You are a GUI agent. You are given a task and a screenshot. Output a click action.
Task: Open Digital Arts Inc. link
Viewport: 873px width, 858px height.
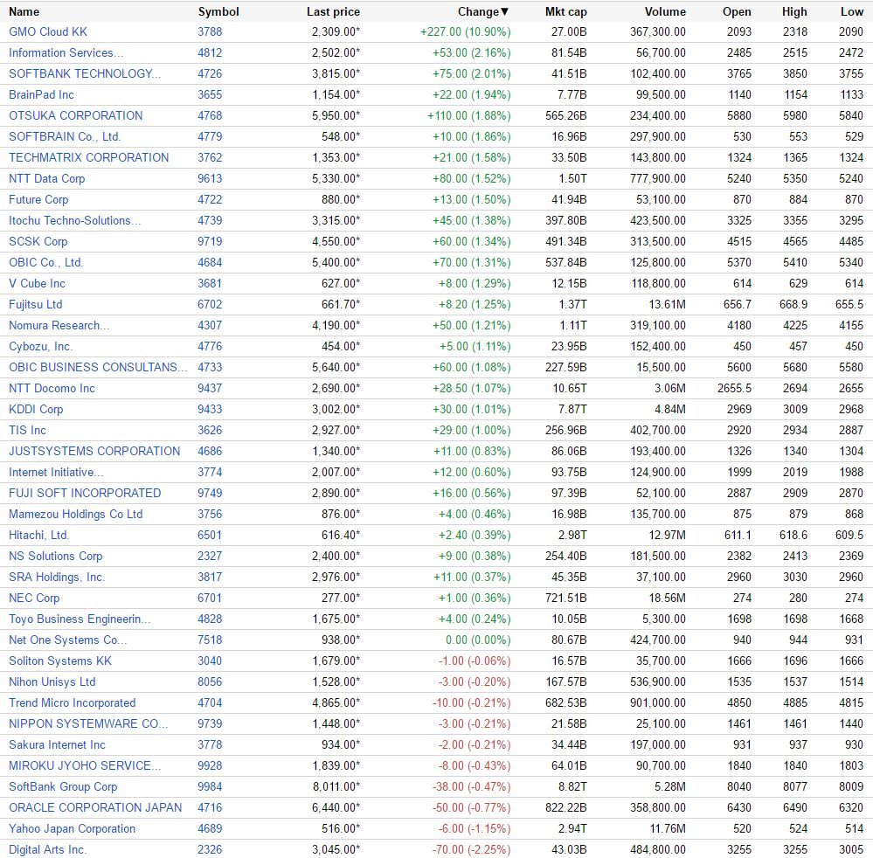47,849
